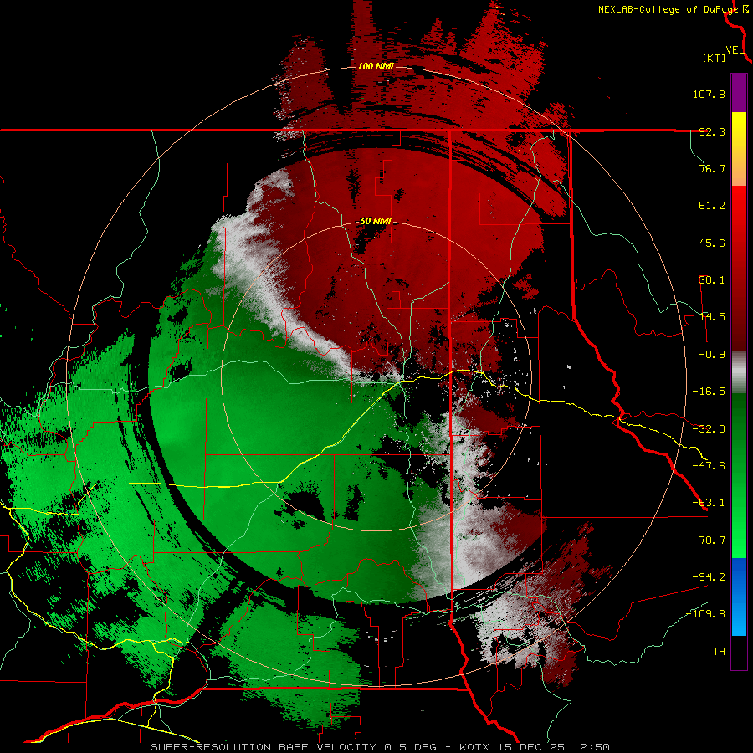Click the -94.2 legend value

pyautogui.click(x=709, y=577)
